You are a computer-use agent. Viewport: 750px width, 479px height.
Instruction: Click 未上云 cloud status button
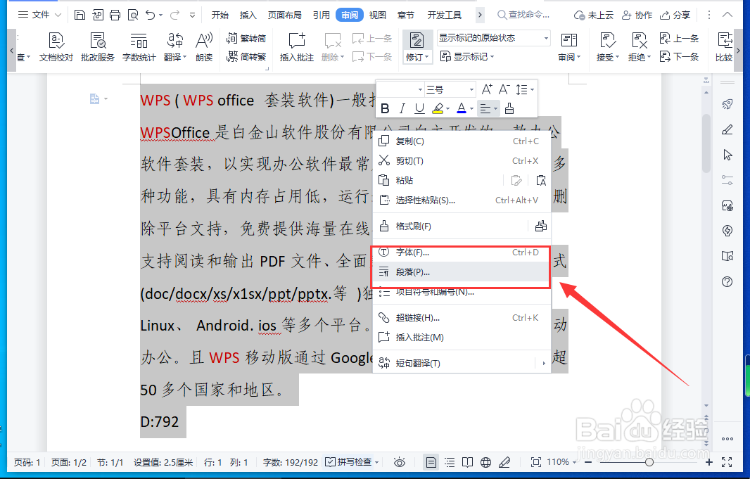coord(593,15)
